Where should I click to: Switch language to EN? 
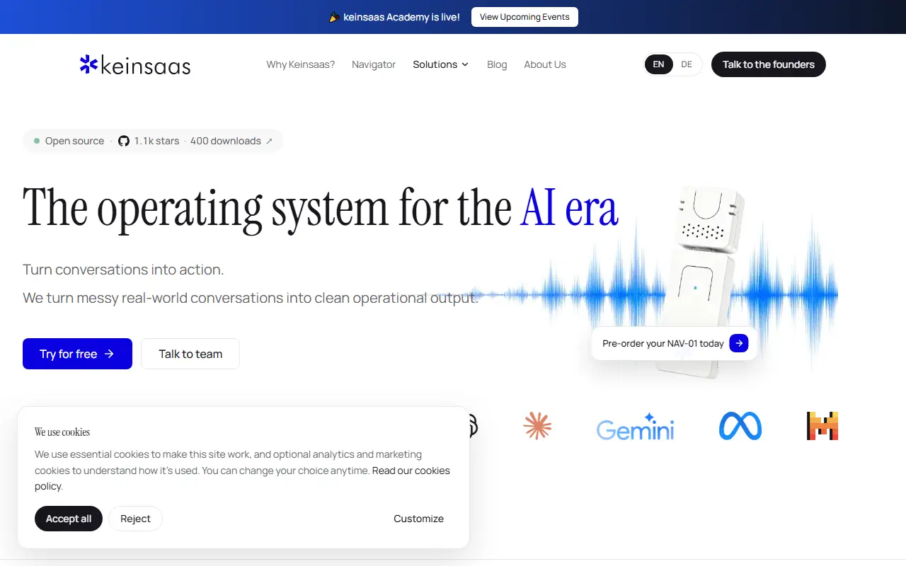click(x=658, y=64)
